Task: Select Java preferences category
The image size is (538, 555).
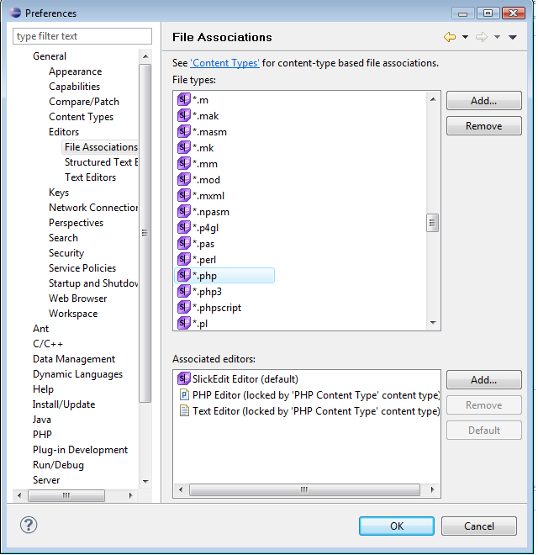Action: click(42, 420)
